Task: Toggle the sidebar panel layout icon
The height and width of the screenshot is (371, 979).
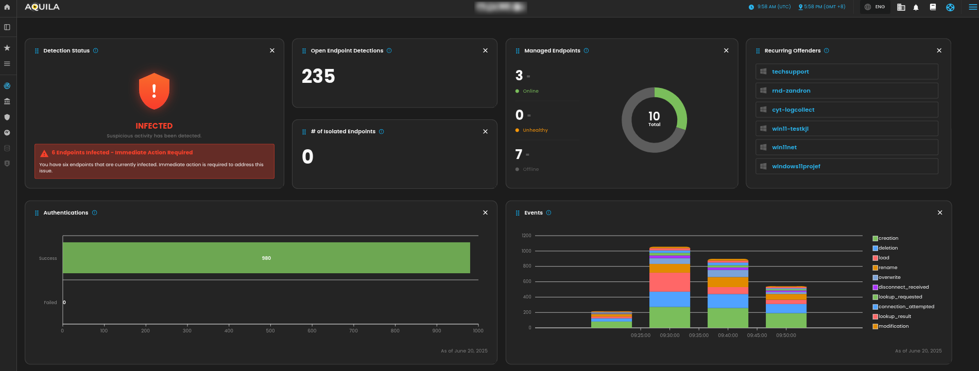Action: click(7, 27)
